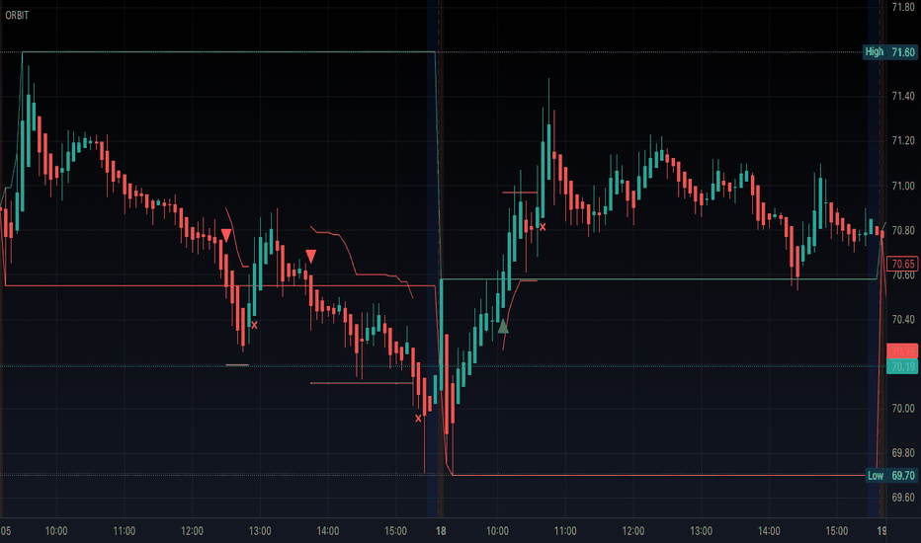Click the 13:00 label after date 18
The width and height of the screenshot is (921, 543).
(x=701, y=531)
